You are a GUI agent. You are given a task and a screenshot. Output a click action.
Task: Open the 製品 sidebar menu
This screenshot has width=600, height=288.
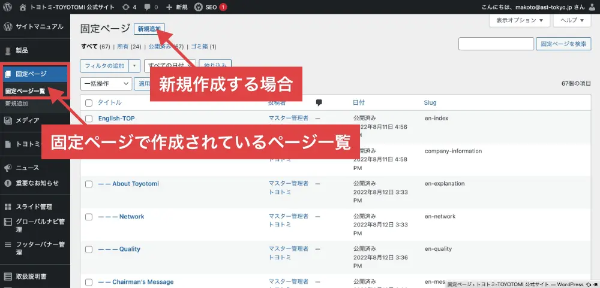click(x=22, y=50)
